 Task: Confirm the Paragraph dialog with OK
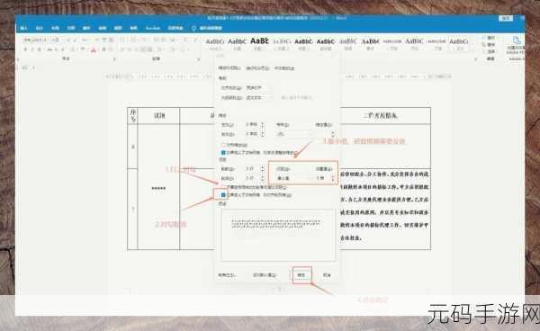pos(301,275)
